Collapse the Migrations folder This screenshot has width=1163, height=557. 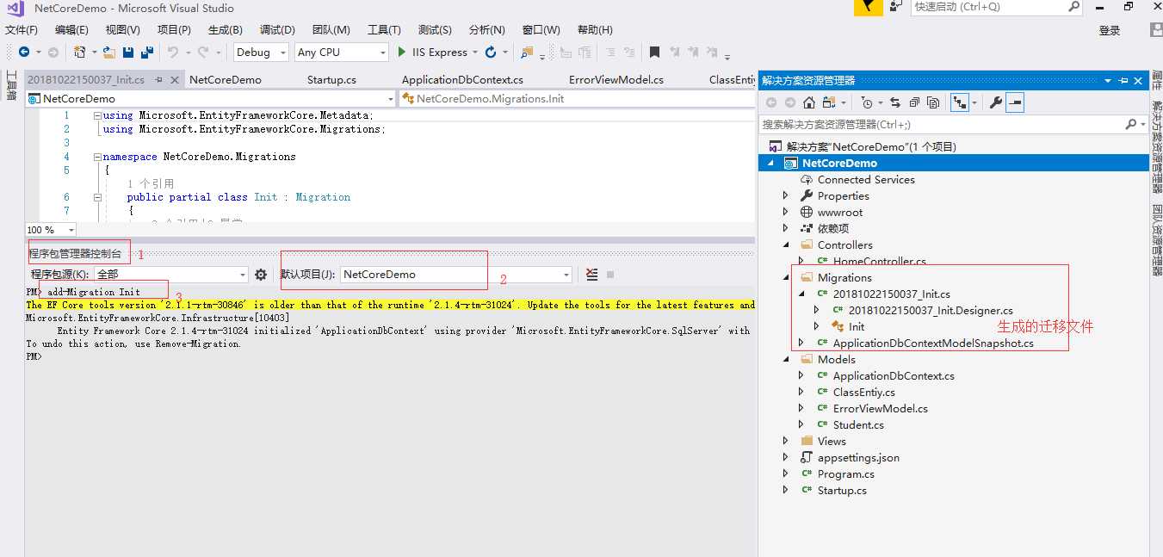(x=785, y=278)
